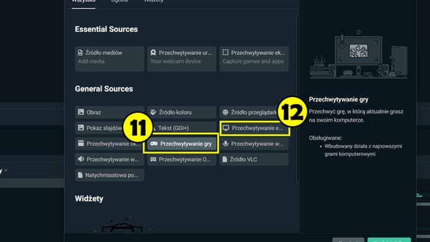
Task: Click the Add media subtitle text
Action: coord(92,61)
